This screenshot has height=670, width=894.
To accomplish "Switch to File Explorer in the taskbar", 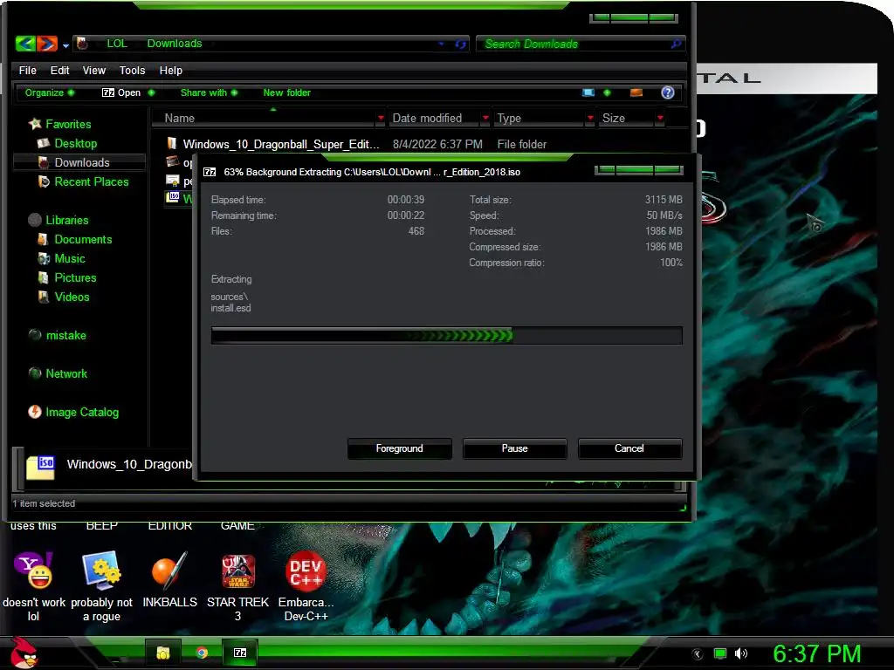I will 163,653.
